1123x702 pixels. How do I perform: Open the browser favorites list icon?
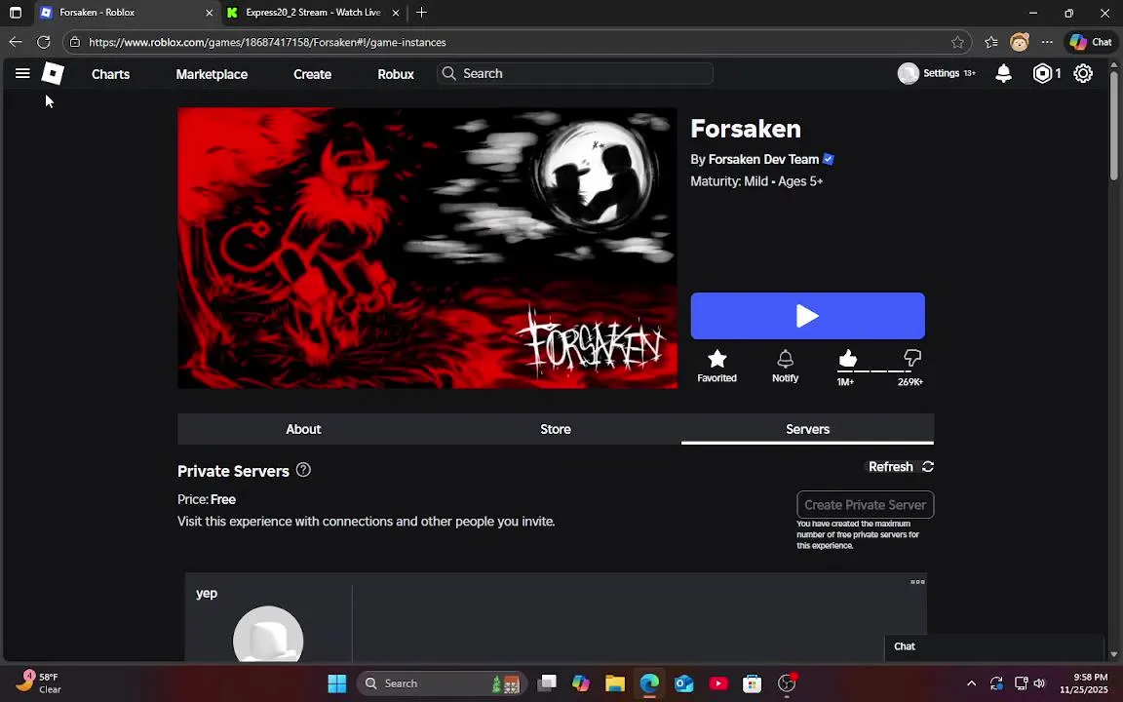coord(991,42)
